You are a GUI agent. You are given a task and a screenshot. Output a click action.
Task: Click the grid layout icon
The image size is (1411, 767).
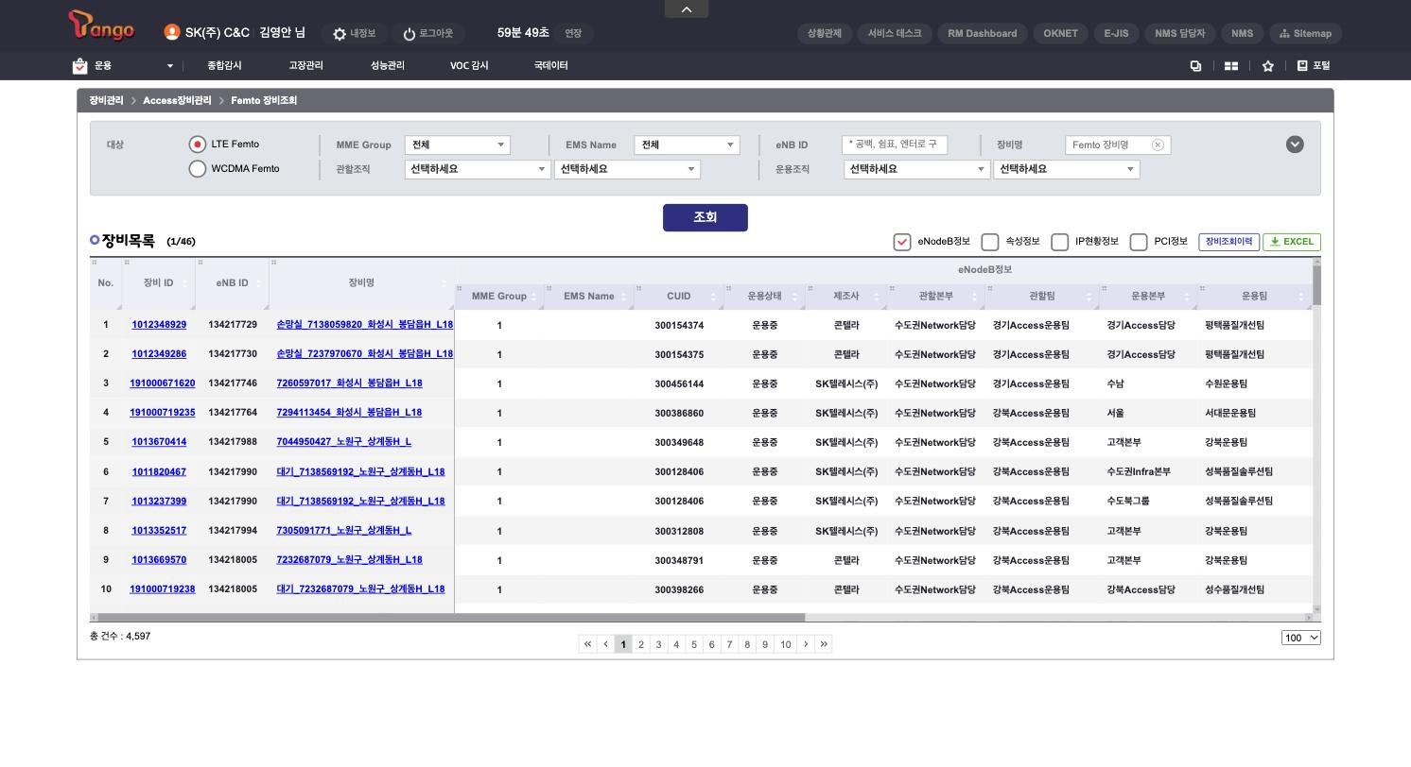1231,66
